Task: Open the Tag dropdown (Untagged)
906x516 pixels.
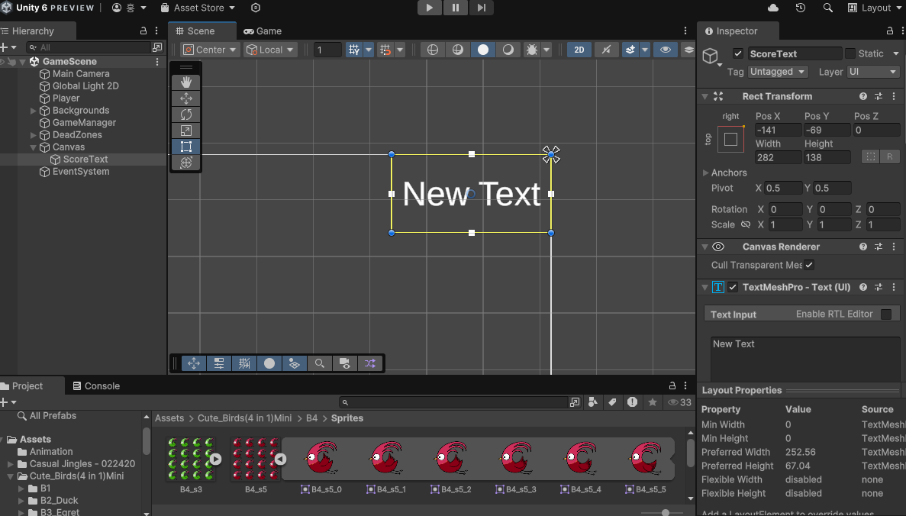Action: (777, 72)
